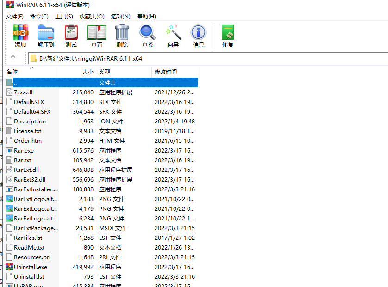Click the RarExt32.dll file icon

tap(9, 180)
